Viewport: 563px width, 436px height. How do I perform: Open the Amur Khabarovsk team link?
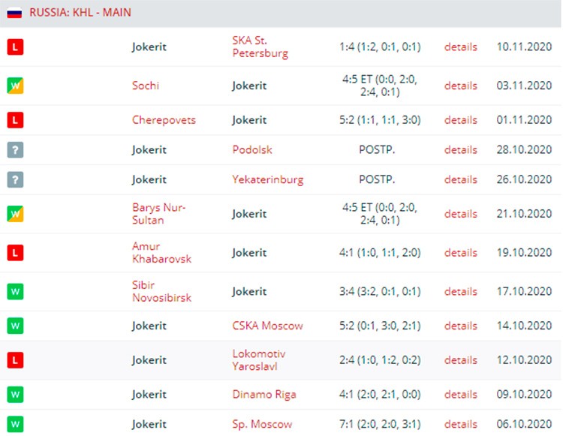[x=161, y=252]
